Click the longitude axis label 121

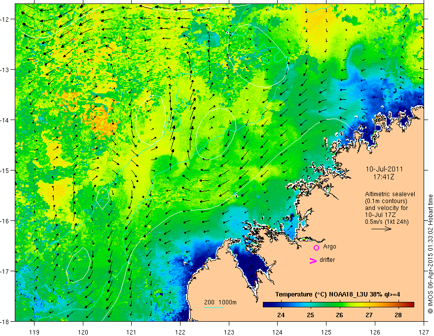132,332
